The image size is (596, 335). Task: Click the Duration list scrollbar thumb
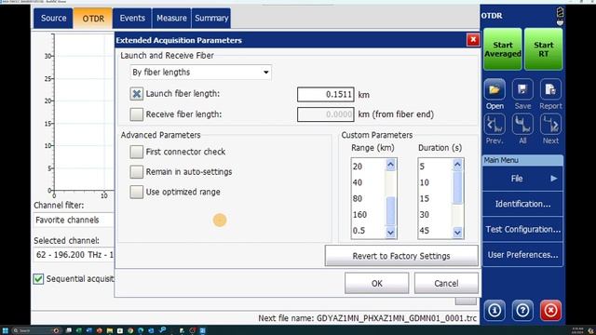[457, 188]
